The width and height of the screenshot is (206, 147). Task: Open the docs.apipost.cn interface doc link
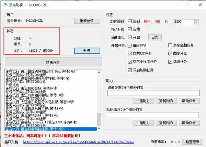(79, 142)
